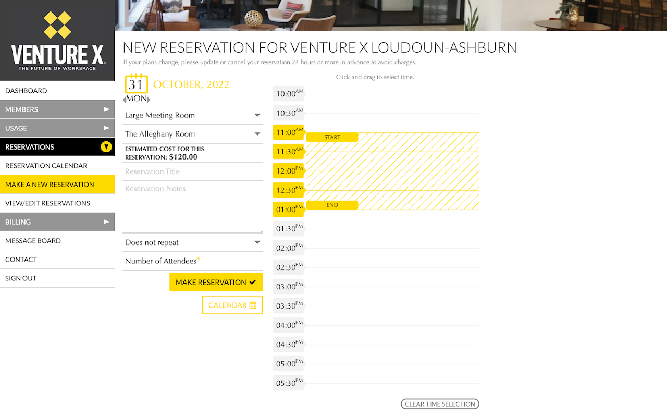
Task: Expand the Members submenu arrow
Action: (x=106, y=109)
